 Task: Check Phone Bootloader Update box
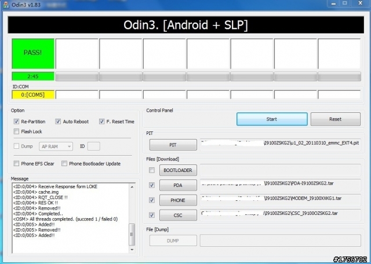click(64, 163)
